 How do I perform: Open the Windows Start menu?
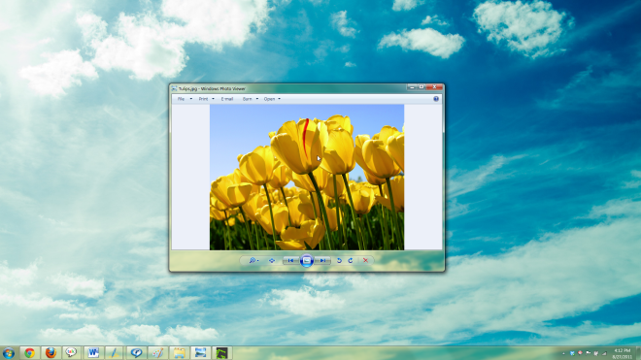click(x=8, y=353)
